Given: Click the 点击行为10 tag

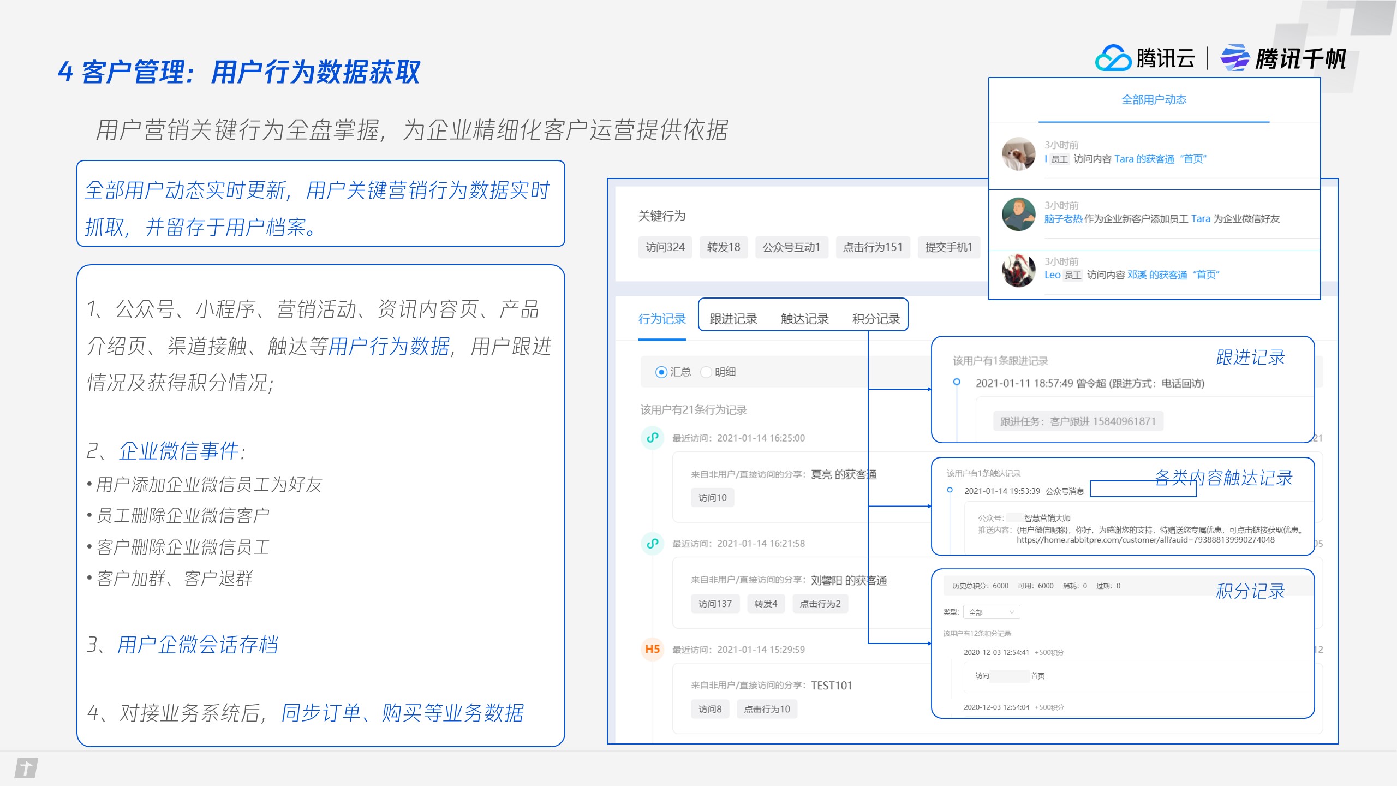Looking at the screenshot, I should click(x=767, y=709).
